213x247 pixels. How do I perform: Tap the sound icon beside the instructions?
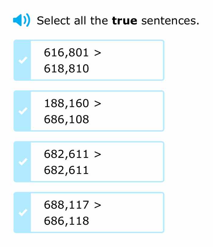click(21, 20)
